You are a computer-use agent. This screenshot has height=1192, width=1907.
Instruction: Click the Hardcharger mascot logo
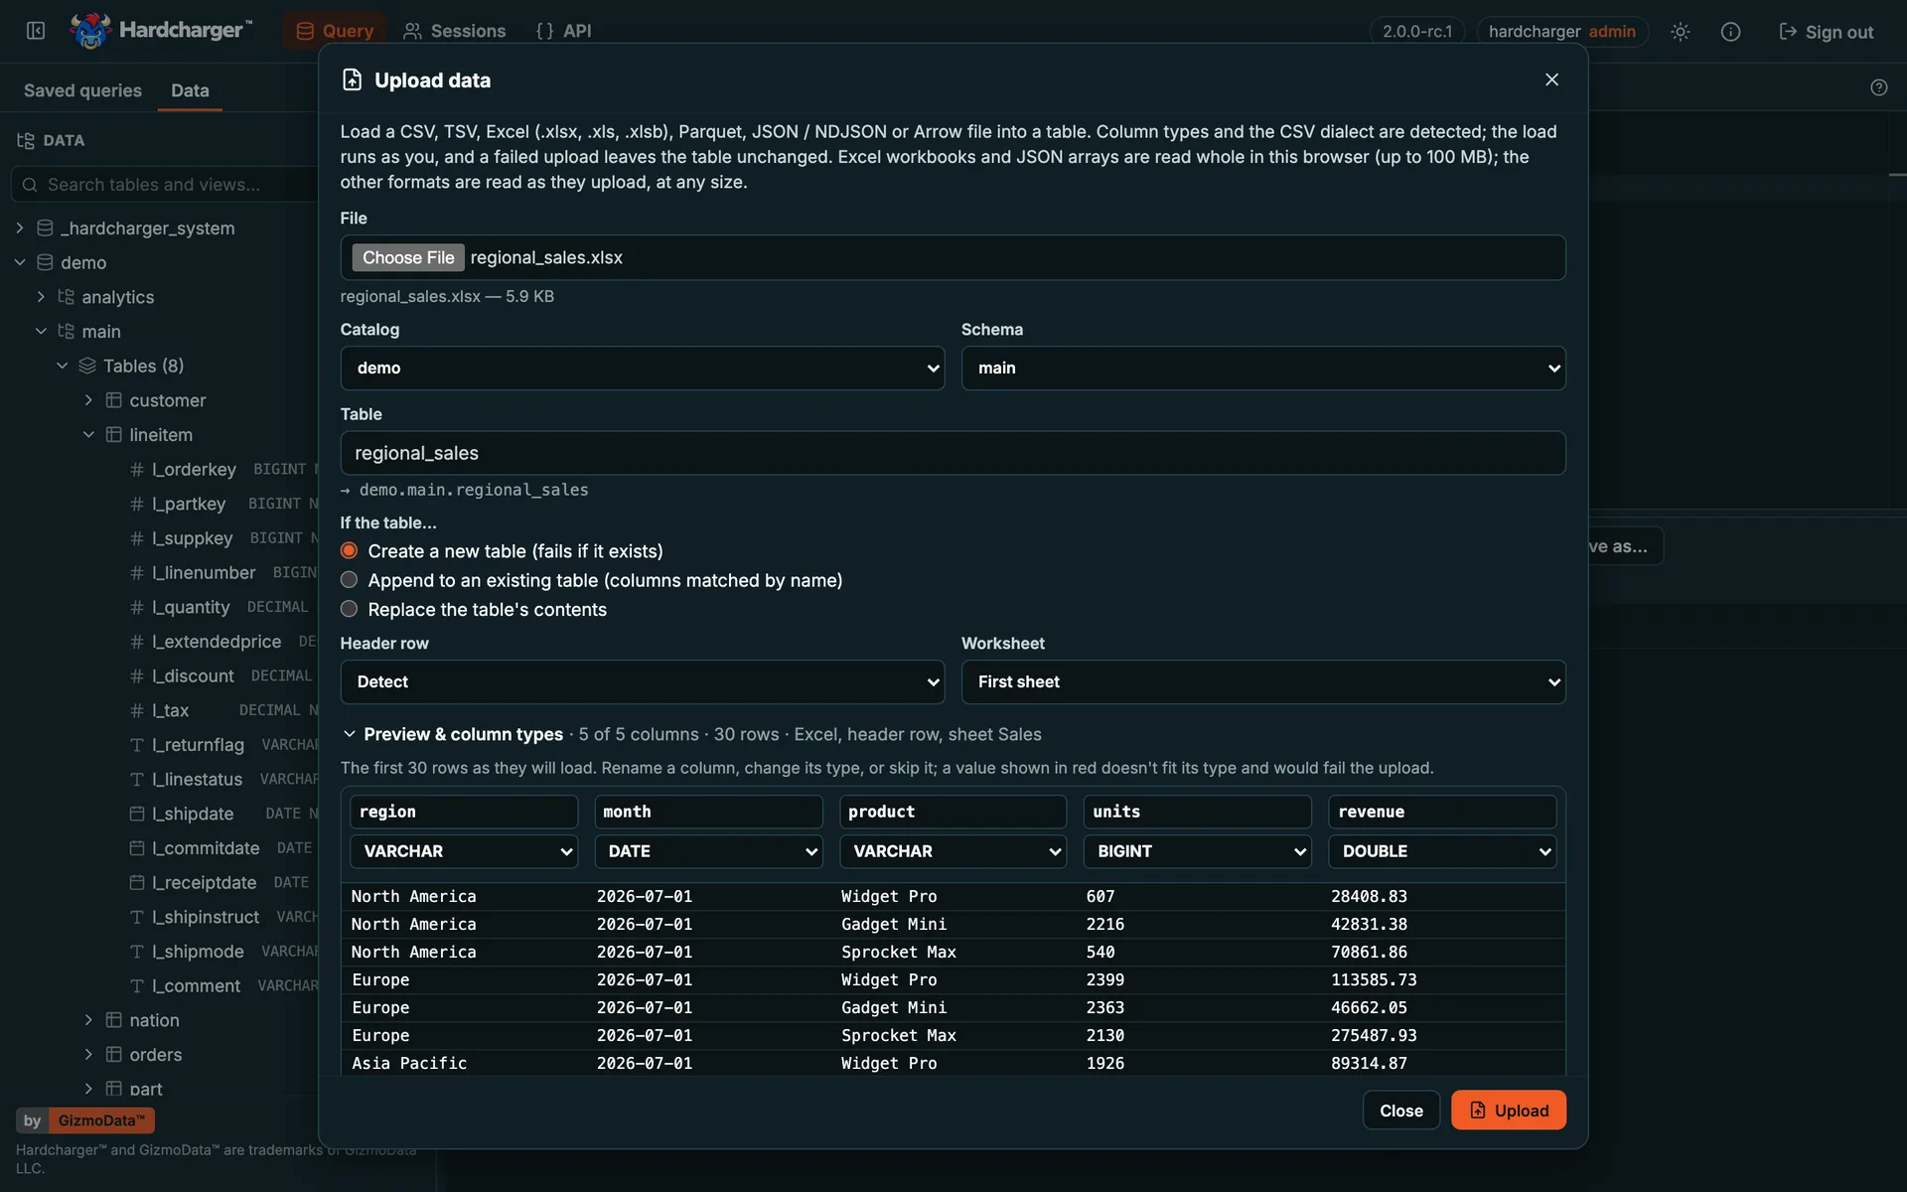[90, 31]
